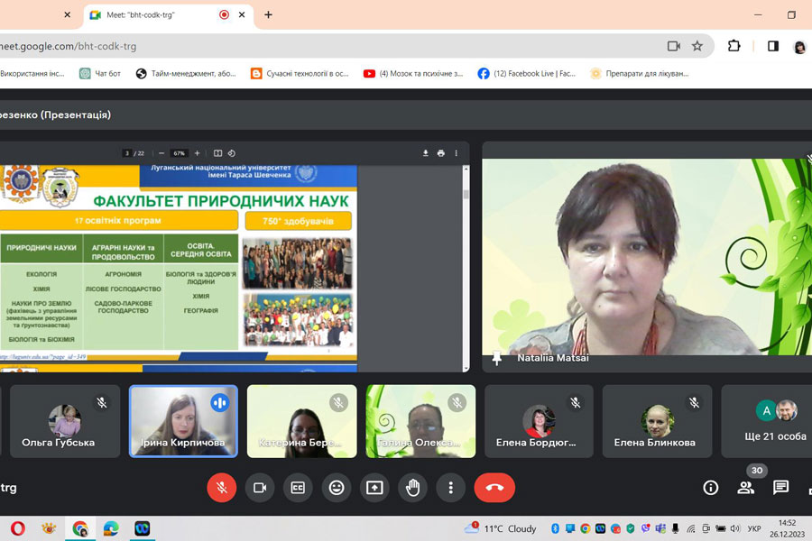This screenshot has height=541, width=812.
Task: Leave the call with red hang-up button
Action: pos(494,488)
